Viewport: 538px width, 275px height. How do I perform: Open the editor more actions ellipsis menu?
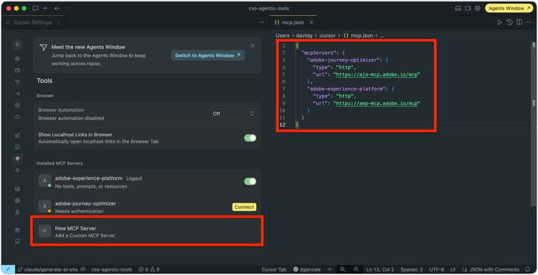coord(529,22)
